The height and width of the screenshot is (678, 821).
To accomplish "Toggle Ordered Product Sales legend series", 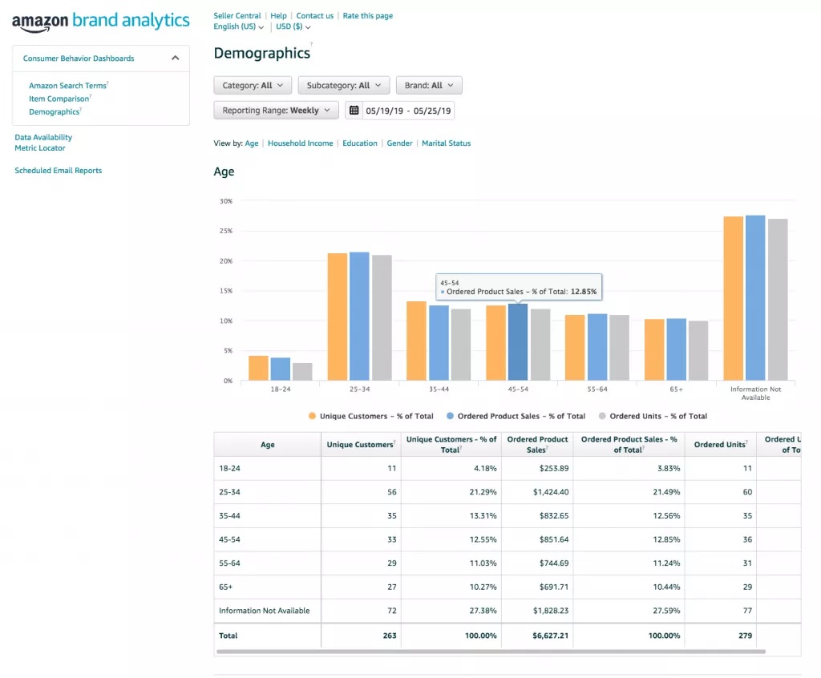I will coord(516,416).
